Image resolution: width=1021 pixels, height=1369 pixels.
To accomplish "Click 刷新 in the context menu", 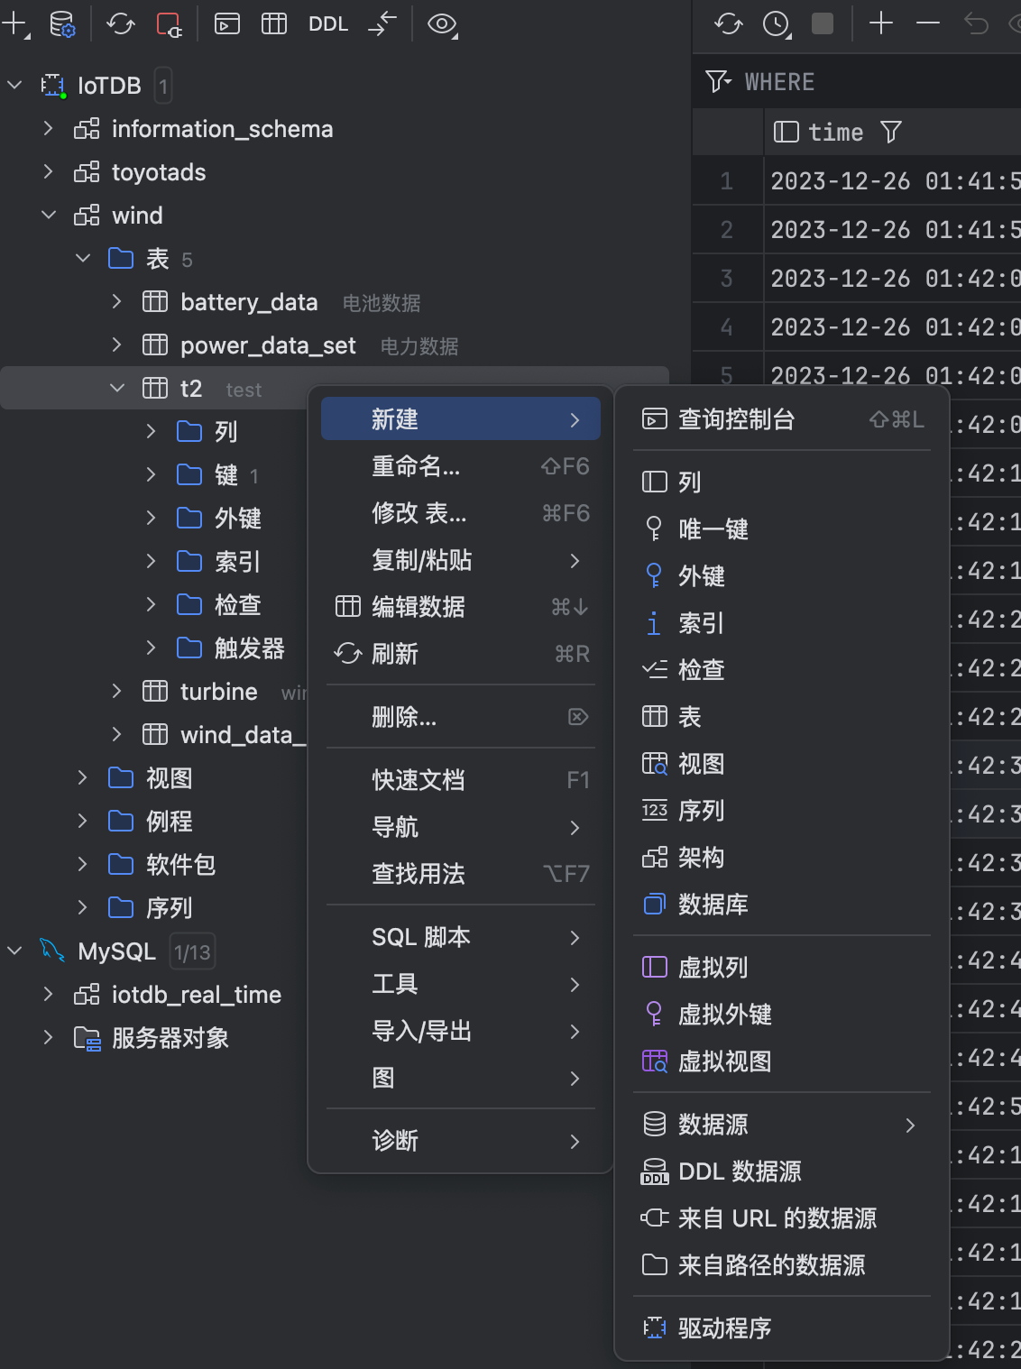I will tap(395, 654).
